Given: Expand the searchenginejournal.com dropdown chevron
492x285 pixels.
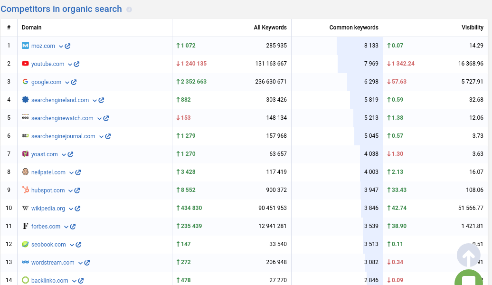Looking at the screenshot, I should pos(101,136).
